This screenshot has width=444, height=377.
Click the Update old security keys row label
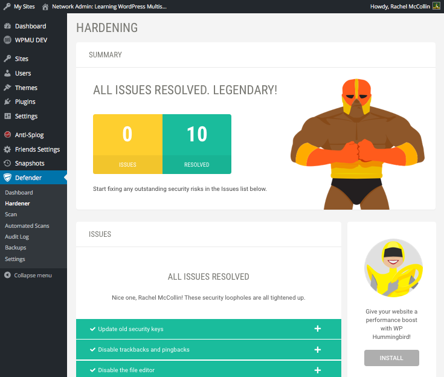[130, 329]
